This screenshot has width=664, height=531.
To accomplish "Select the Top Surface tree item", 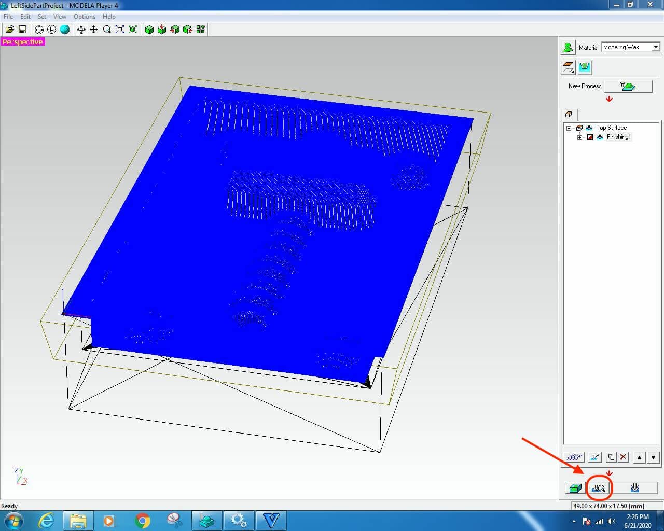I will tap(611, 128).
